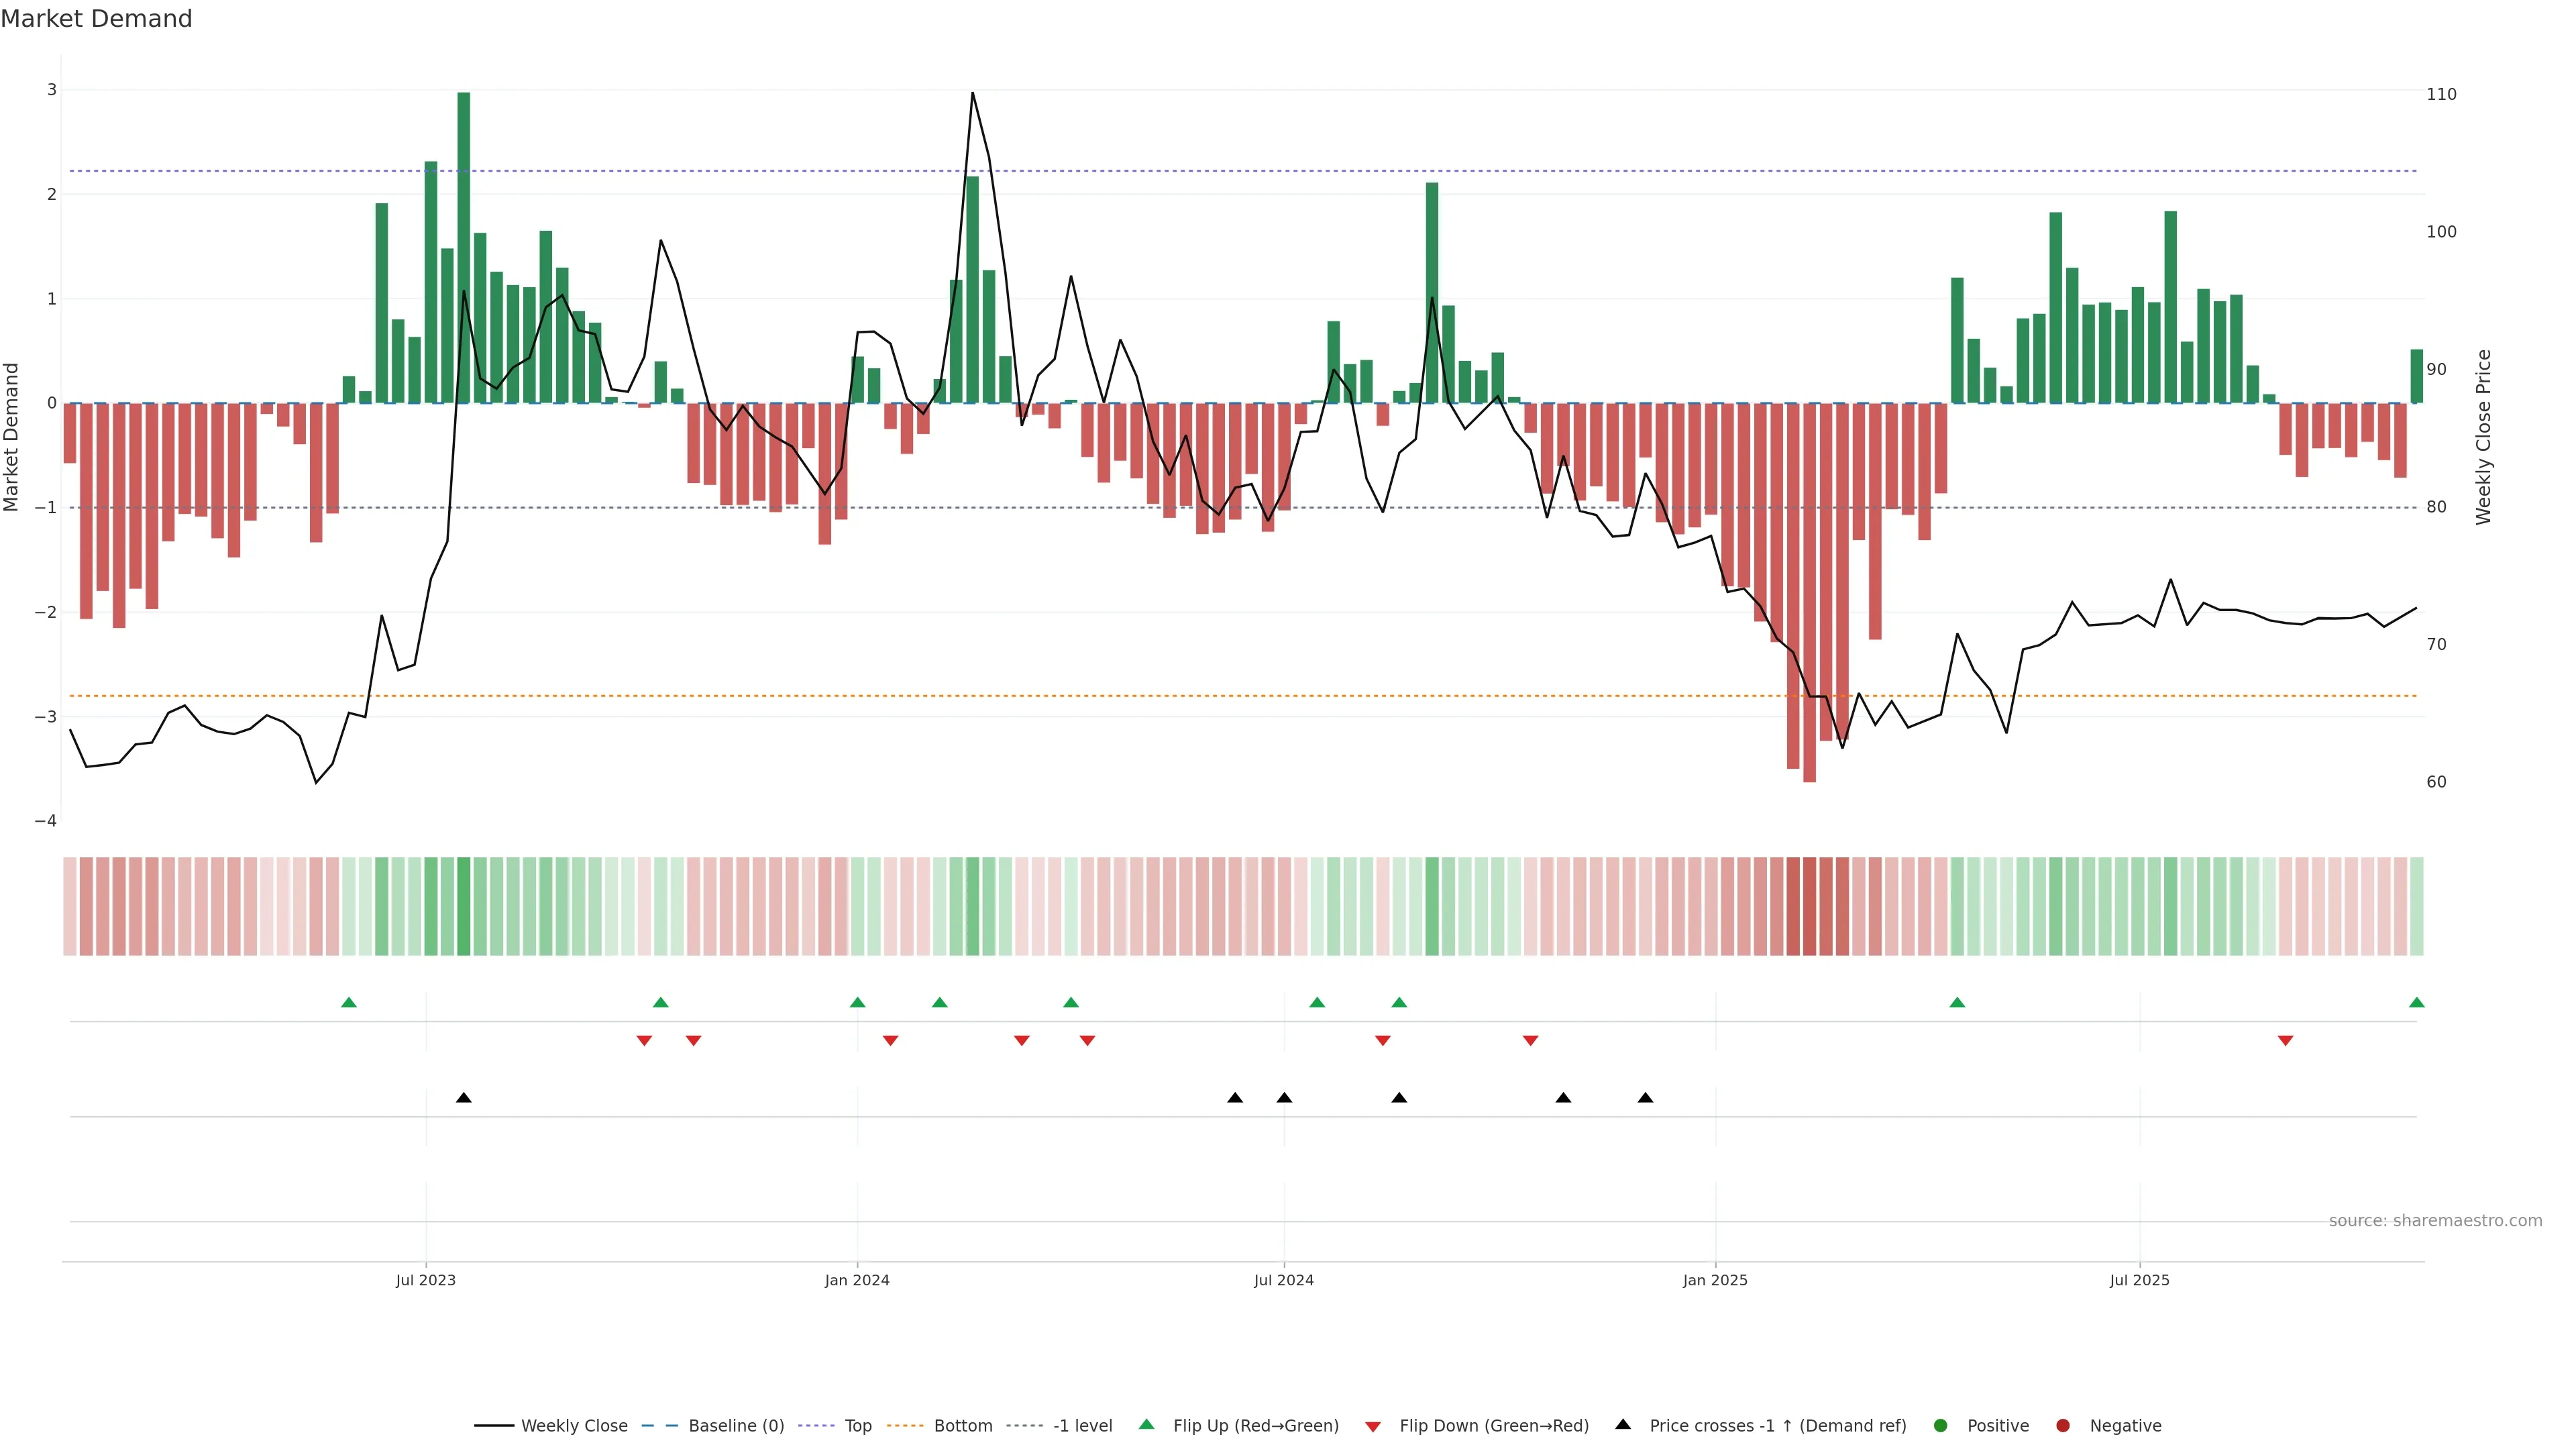Toggle the Flip Down legend triangle icon
The image size is (2576, 1449).
(x=1373, y=1426)
